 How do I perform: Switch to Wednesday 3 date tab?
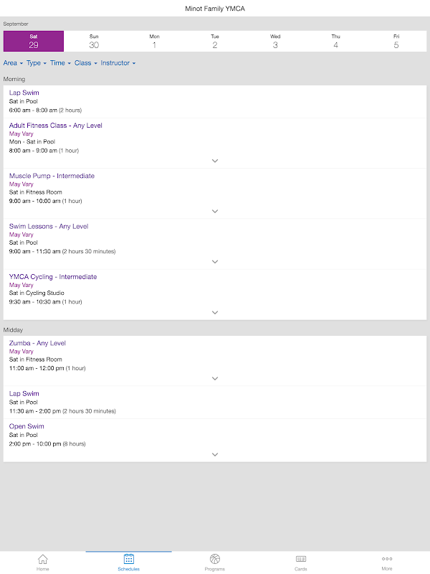pos(275,41)
